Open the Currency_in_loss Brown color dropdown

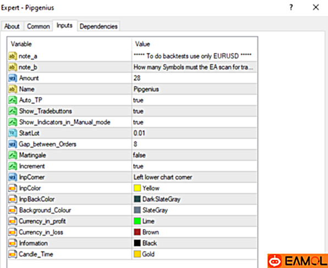194,232
